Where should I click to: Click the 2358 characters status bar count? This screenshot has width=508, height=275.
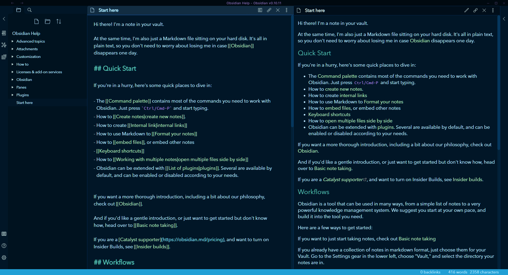point(484,272)
